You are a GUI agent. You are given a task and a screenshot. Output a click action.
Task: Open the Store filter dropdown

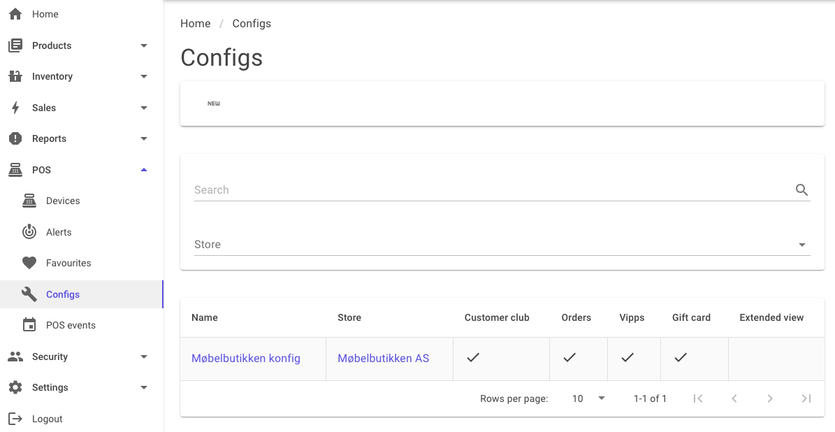pos(502,245)
